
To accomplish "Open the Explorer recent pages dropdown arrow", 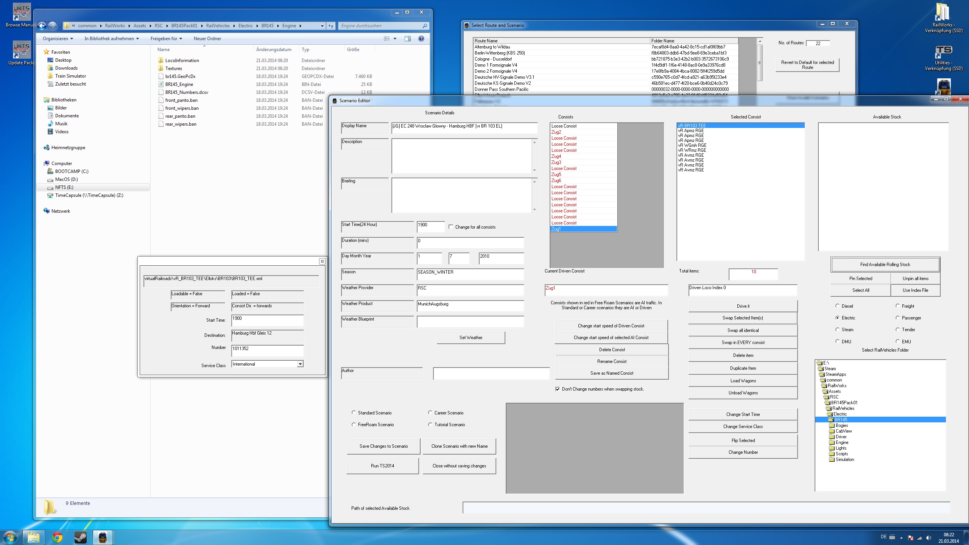I will click(x=60, y=26).
